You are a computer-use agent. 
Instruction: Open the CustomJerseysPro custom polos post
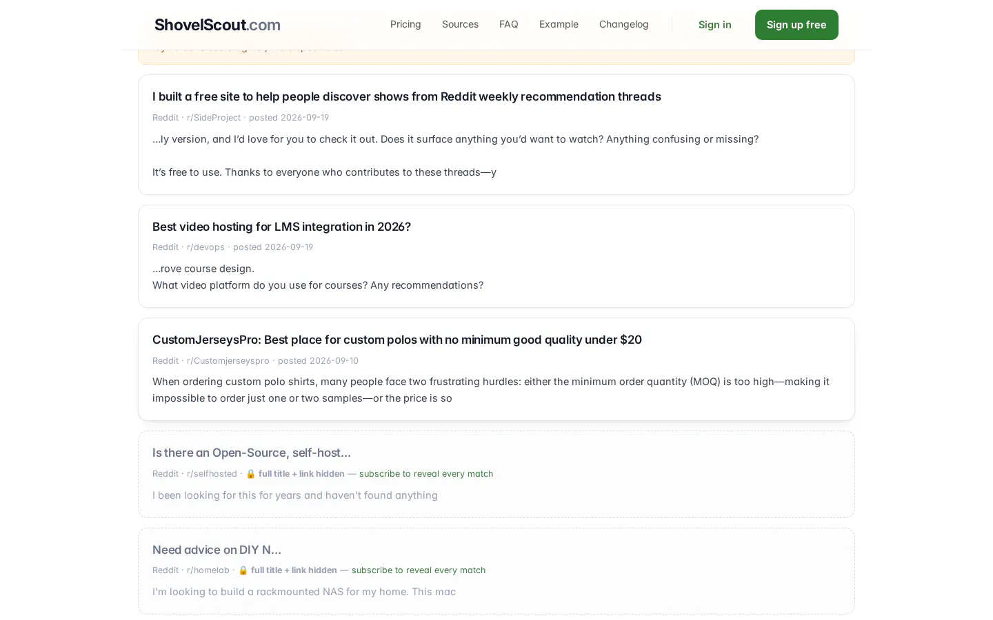pos(397,340)
